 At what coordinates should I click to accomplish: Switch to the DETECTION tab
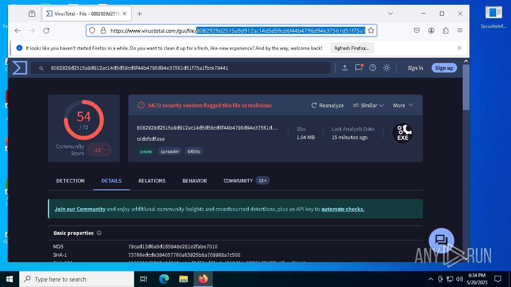70,181
